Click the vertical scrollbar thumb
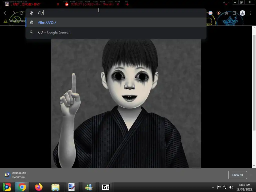 point(254,82)
